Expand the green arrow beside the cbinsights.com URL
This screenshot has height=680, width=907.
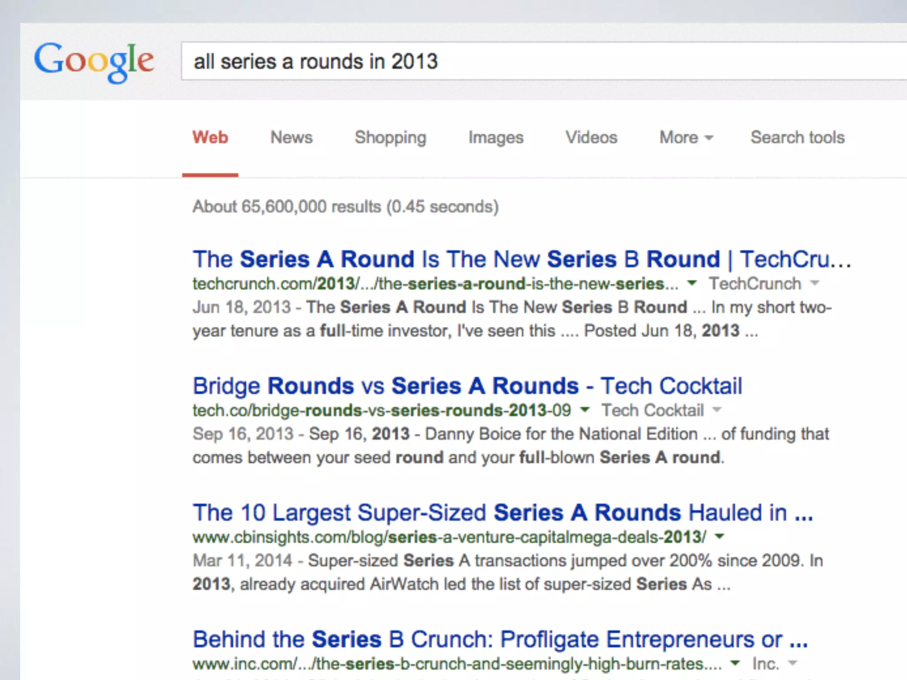(x=720, y=537)
